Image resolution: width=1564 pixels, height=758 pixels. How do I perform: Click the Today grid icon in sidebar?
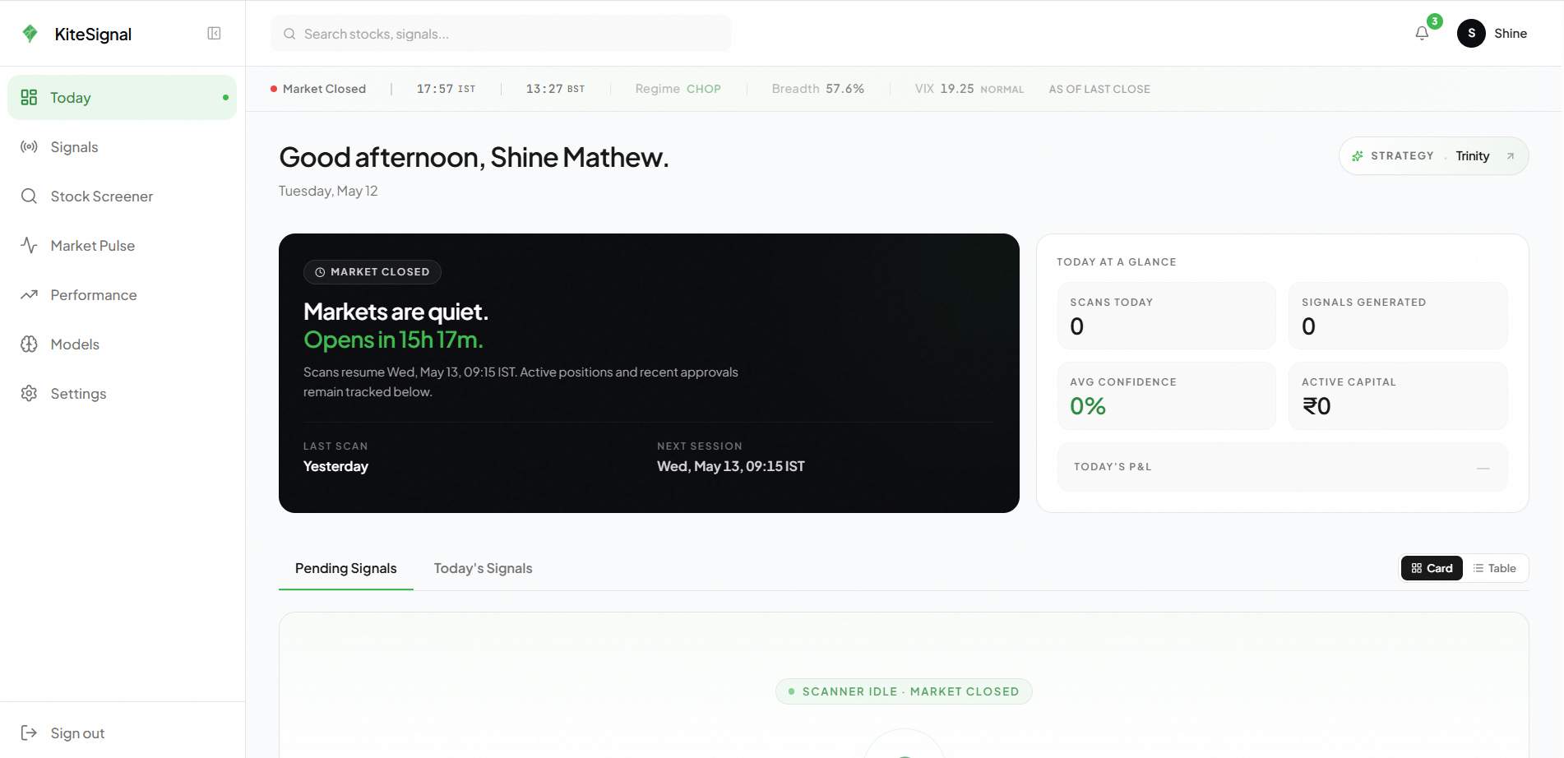click(x=29, y=98)
